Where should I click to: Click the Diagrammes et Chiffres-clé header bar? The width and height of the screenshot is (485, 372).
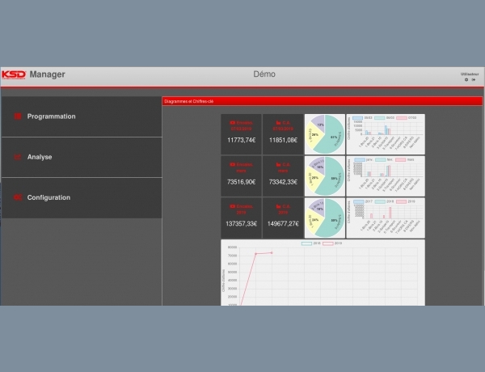[x=322, y=102]
